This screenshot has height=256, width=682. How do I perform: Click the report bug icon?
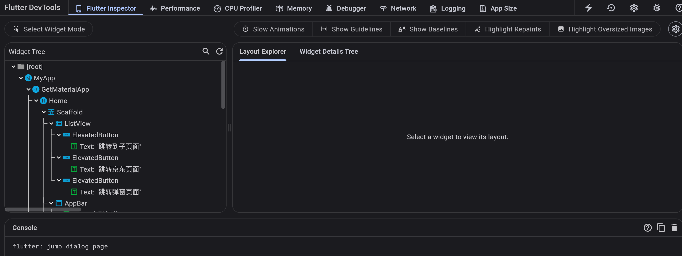click(657, 8)
